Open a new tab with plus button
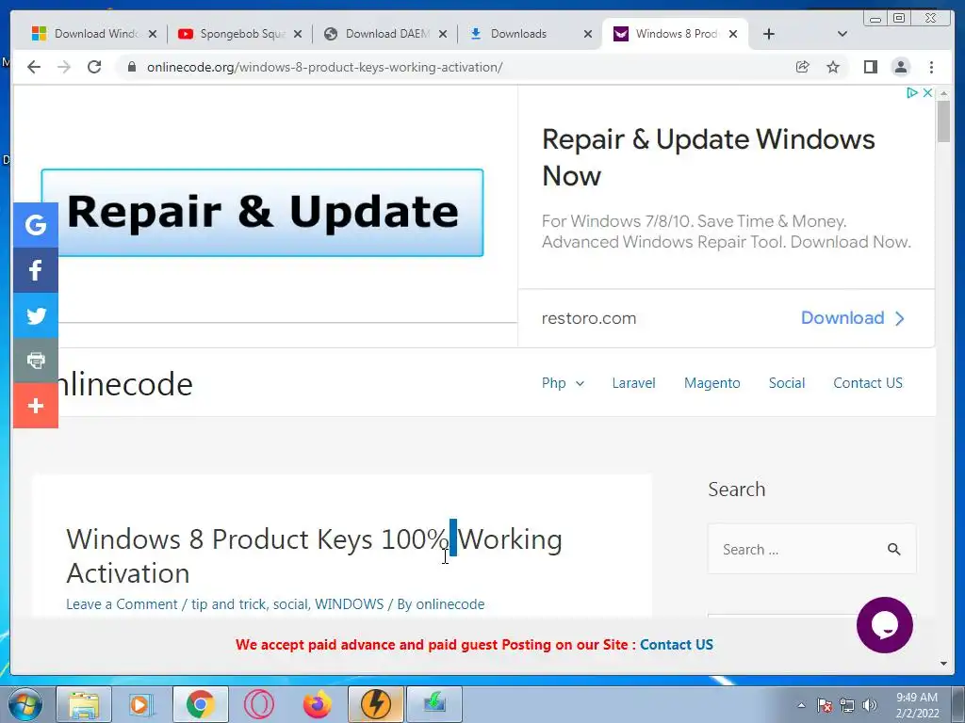 pyautogui.click(x=769, y=34)
